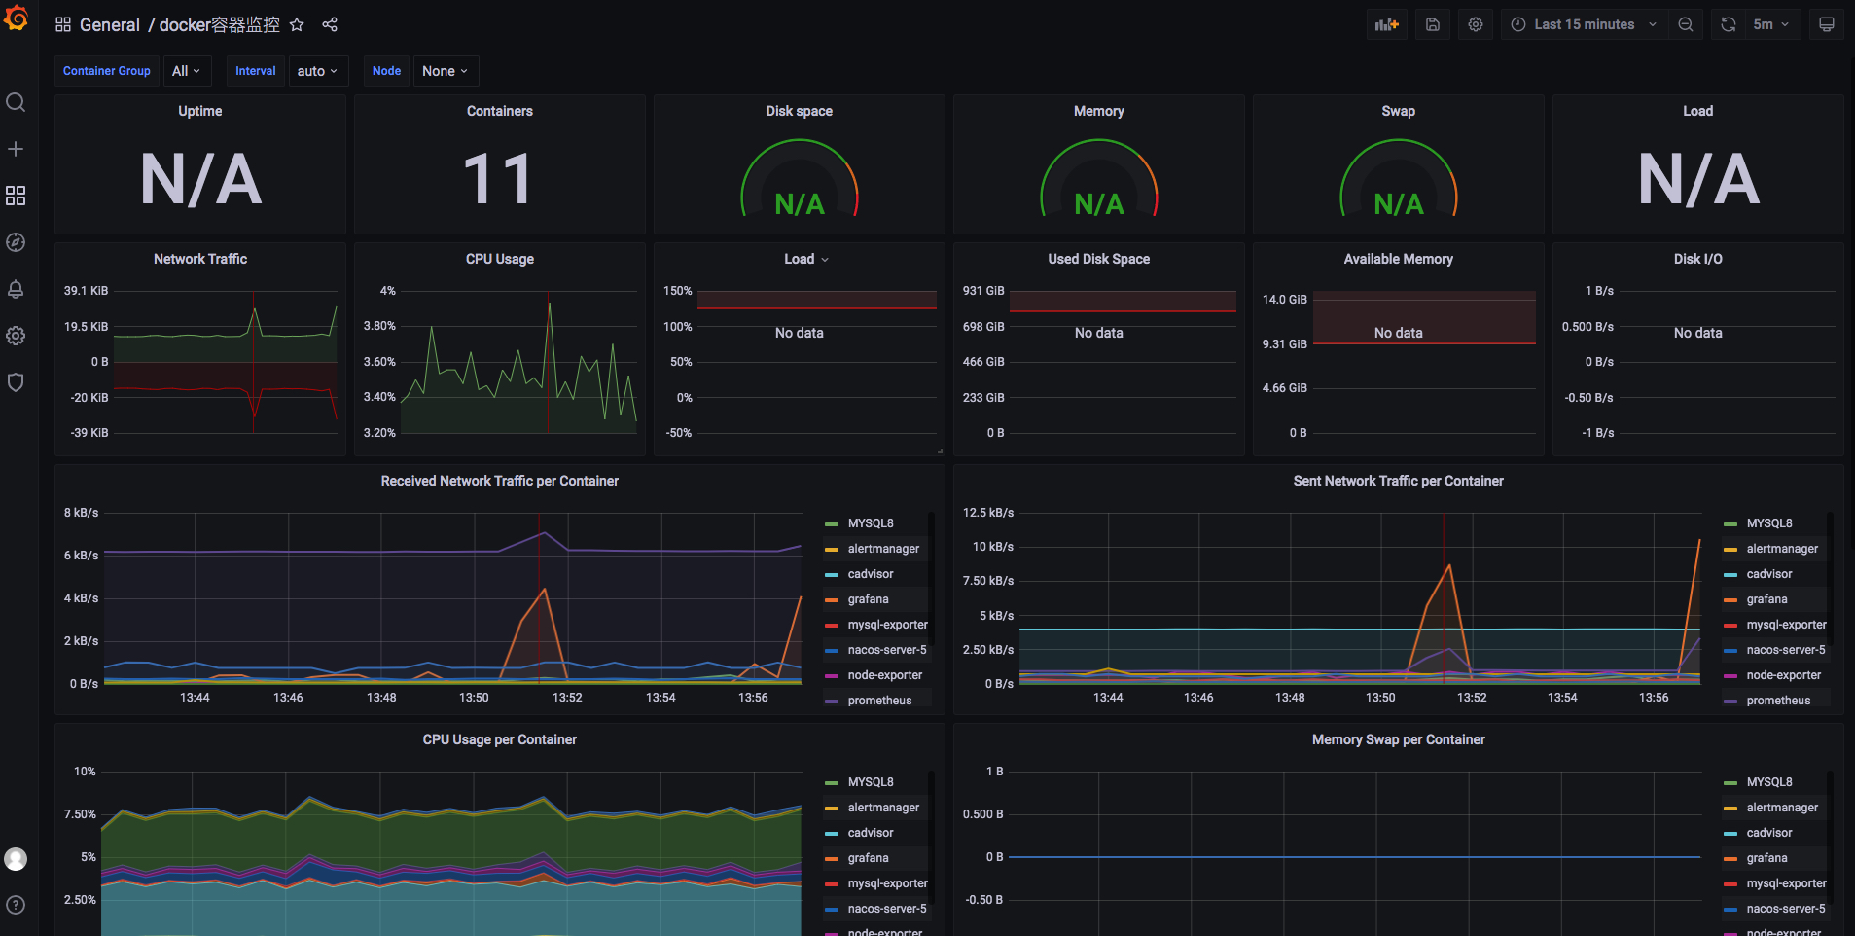Cycle view mode with monitor icon

point(1827,24)
